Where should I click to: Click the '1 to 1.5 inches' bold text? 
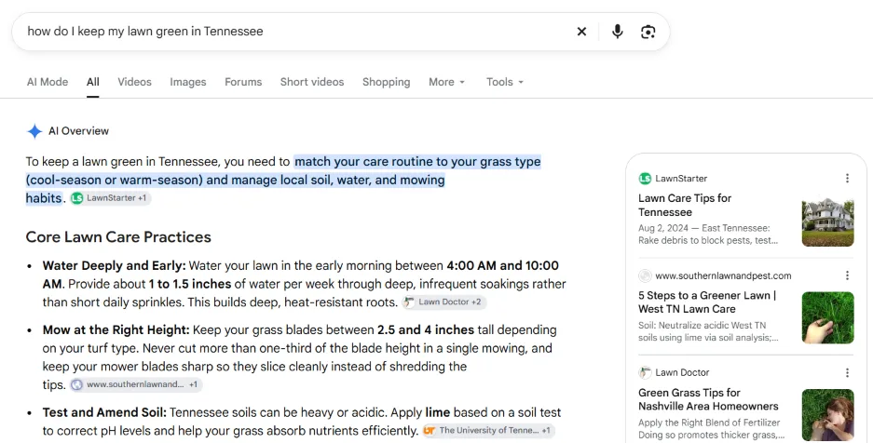click(189, 284)
